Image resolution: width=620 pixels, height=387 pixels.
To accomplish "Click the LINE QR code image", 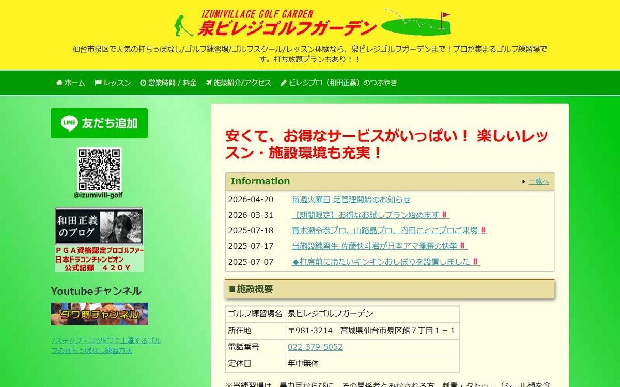I will pos(99,169).
